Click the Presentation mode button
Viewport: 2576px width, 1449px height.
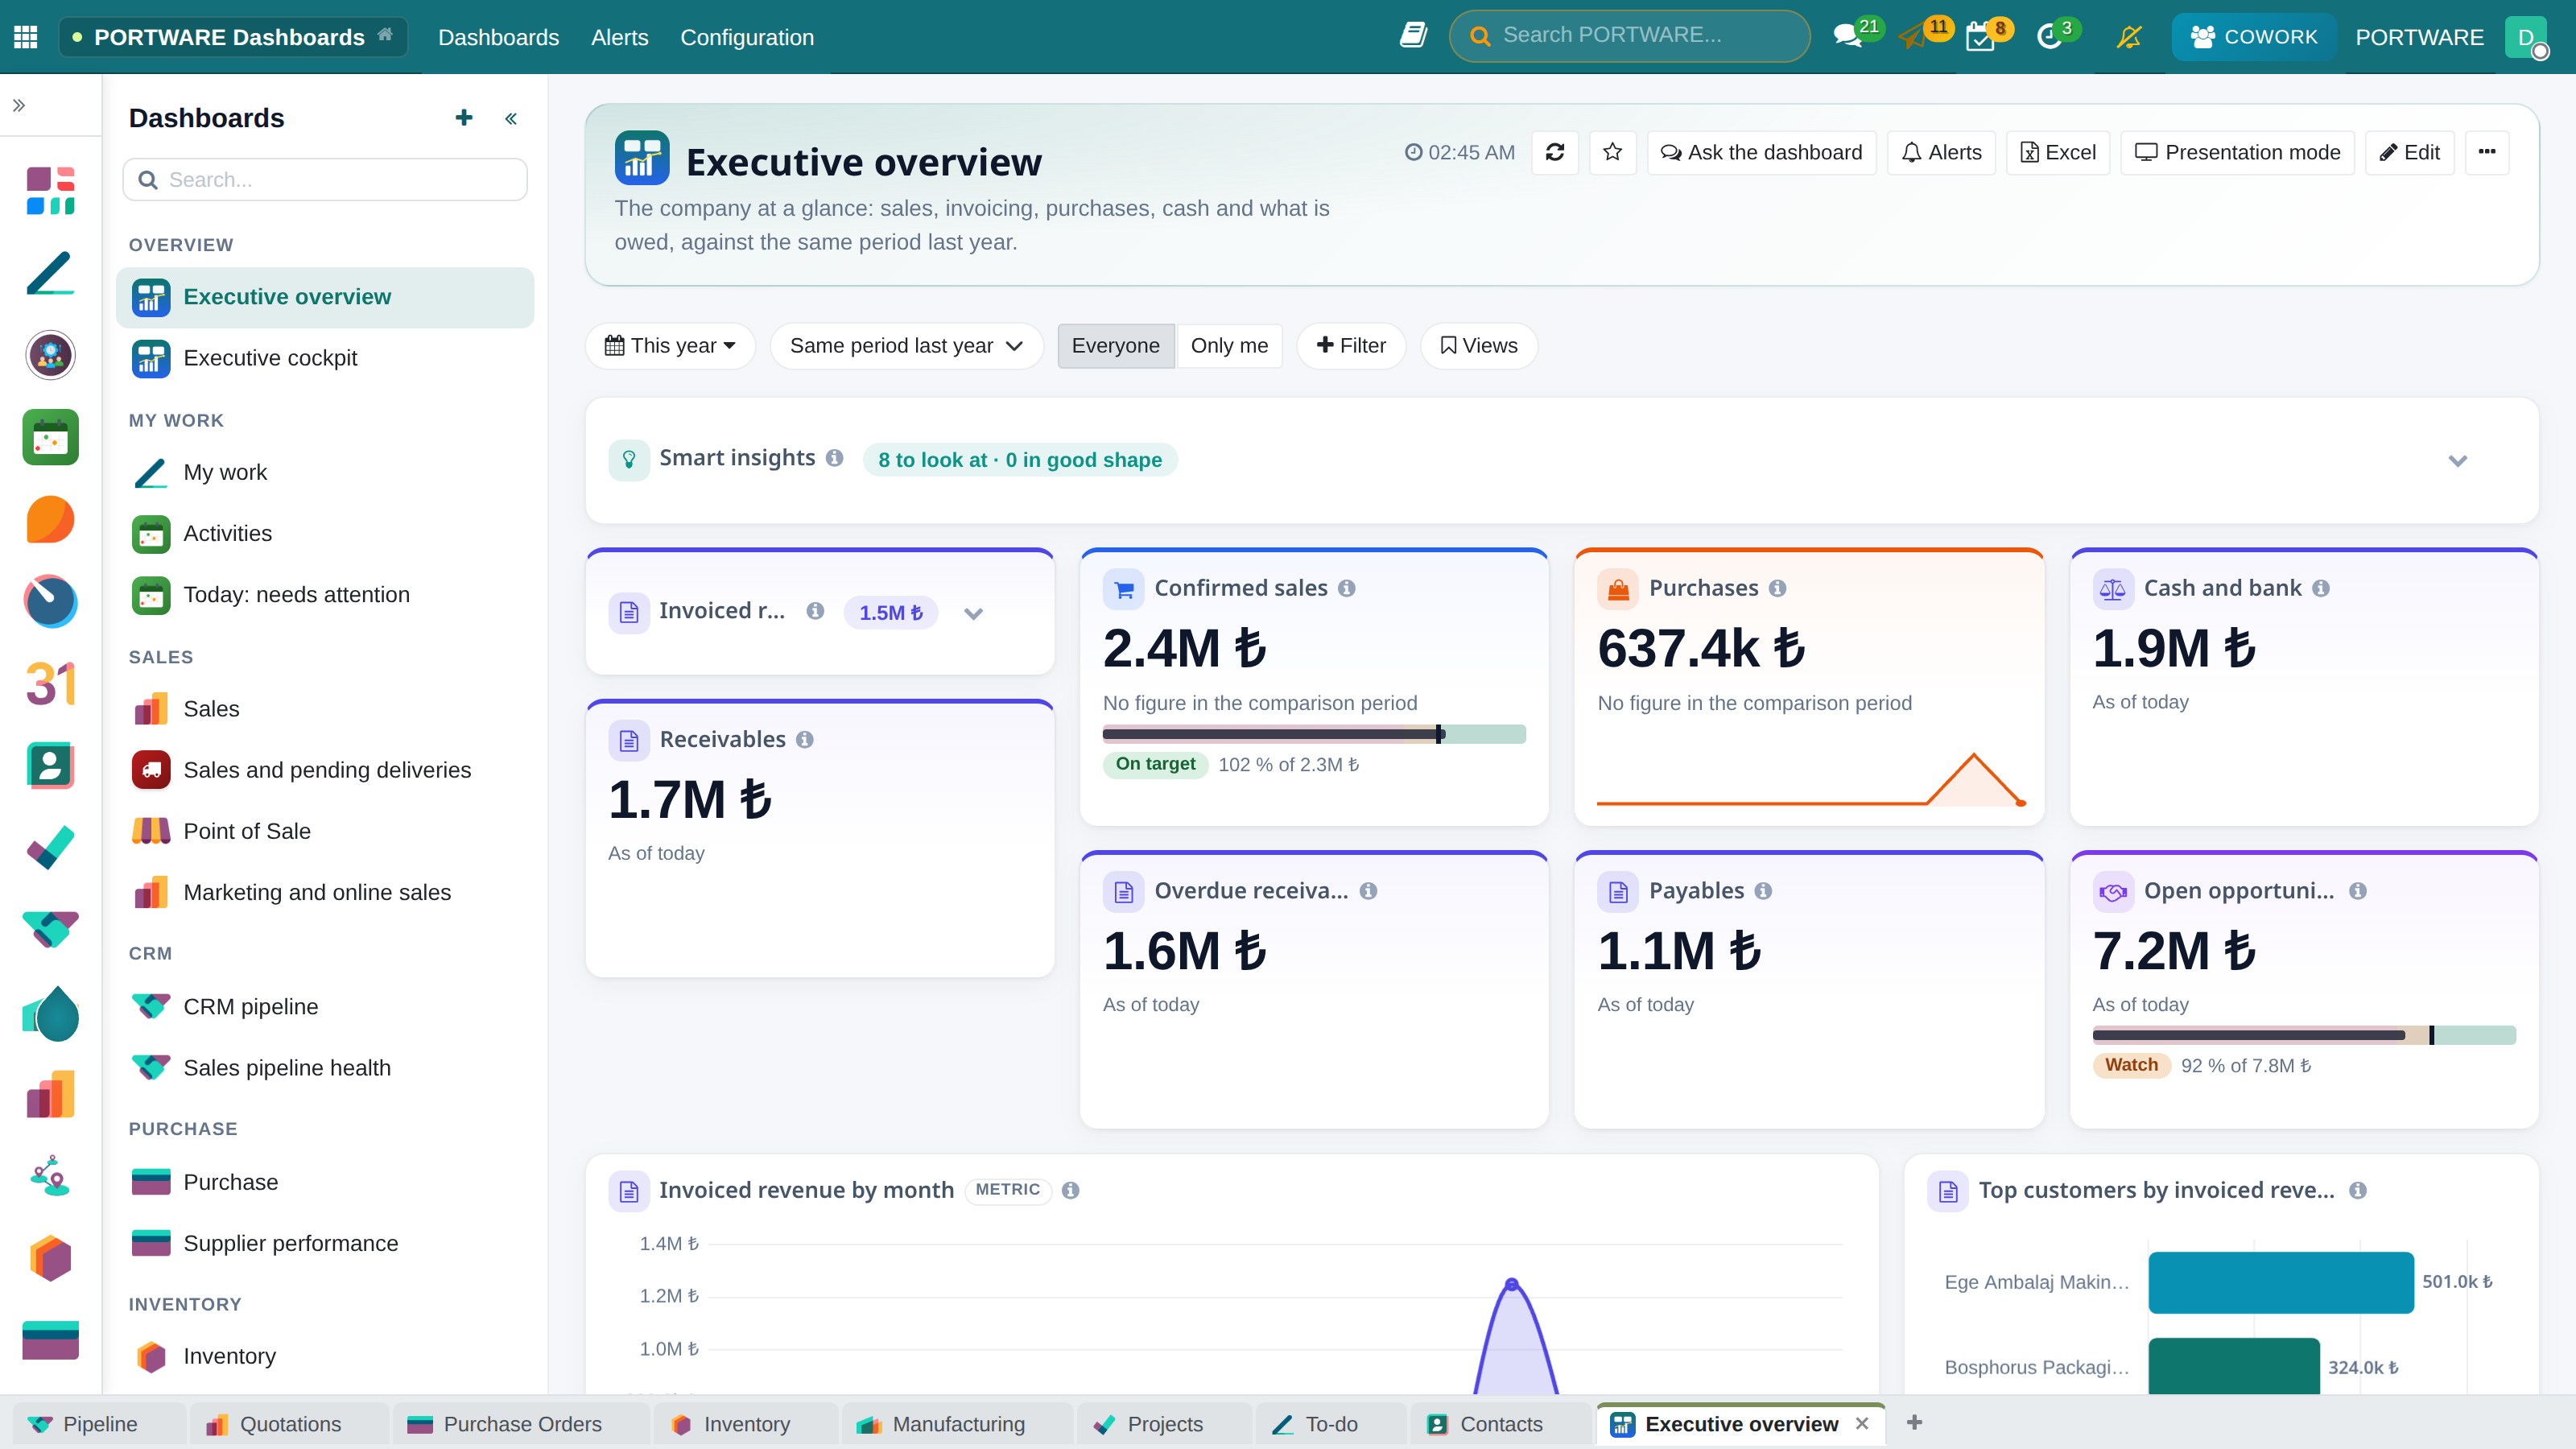tap(2237, 152)
